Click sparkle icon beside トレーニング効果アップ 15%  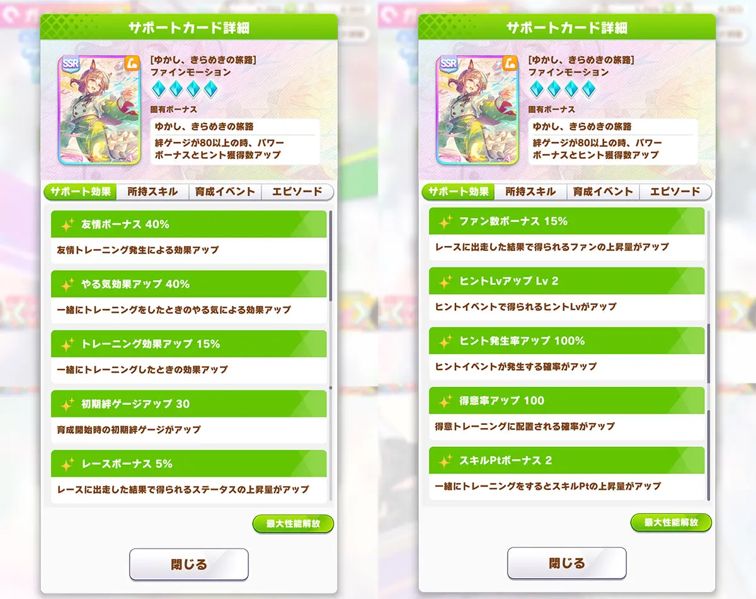[x=67, y=344]
